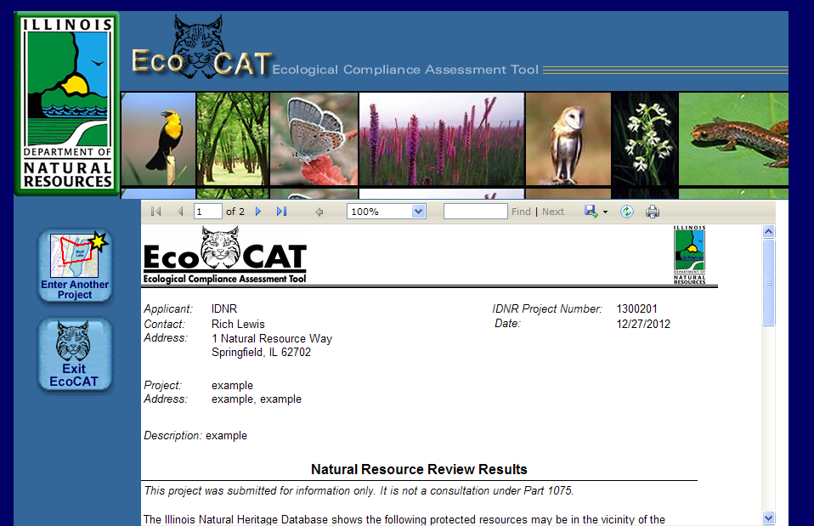Click Enter Another Project button

click(x=75, y=267)
